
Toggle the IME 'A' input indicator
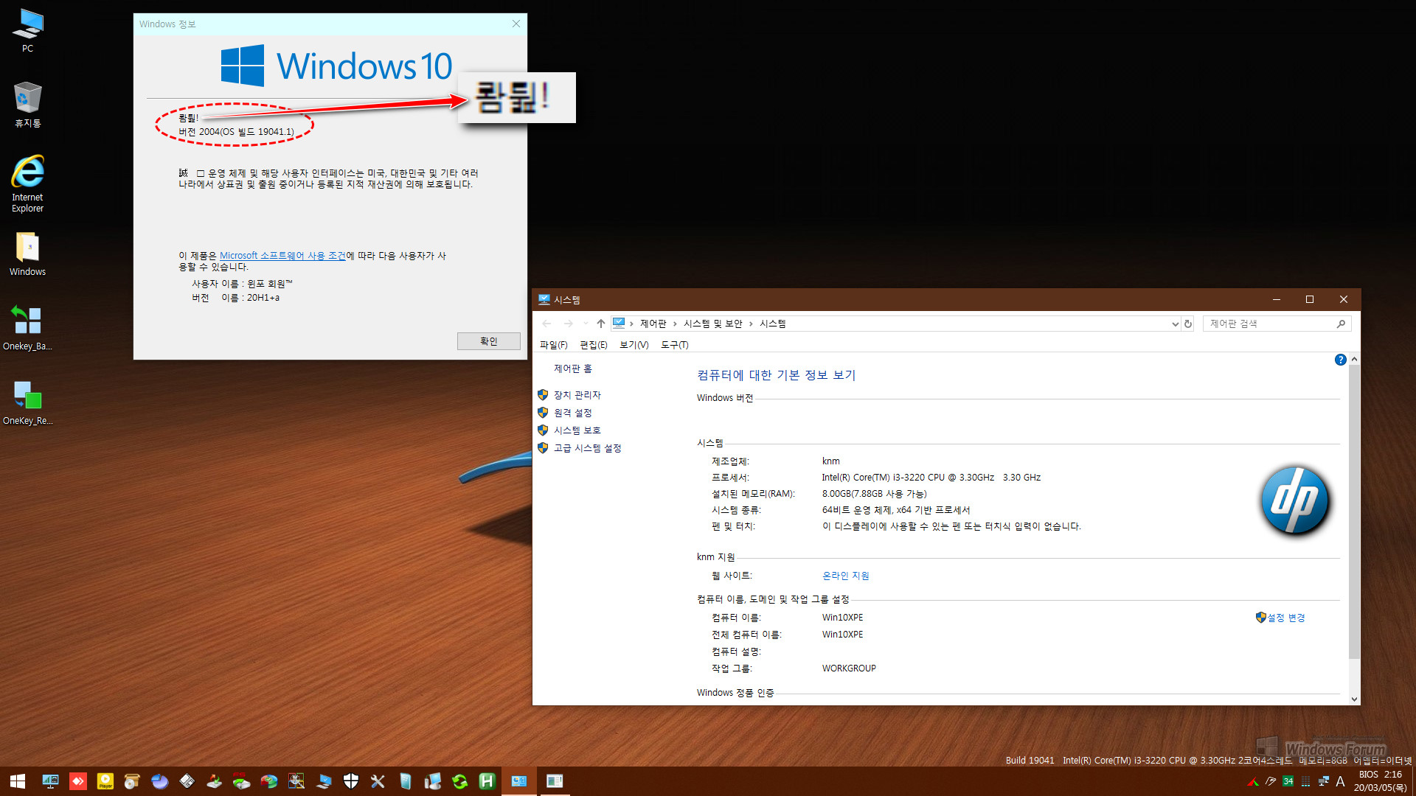click(x=1340, y=781)
